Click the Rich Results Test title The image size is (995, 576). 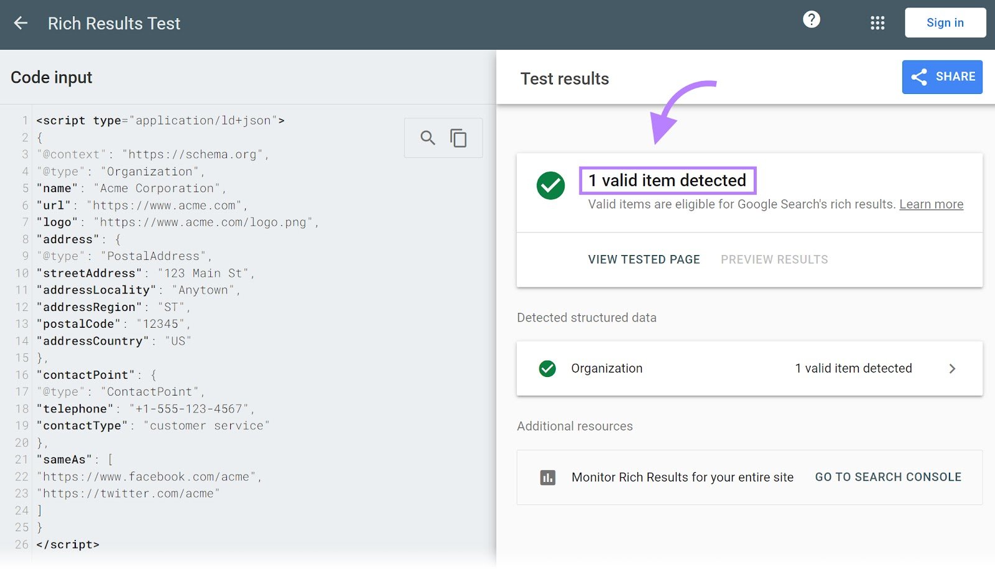tap(114, 23)
